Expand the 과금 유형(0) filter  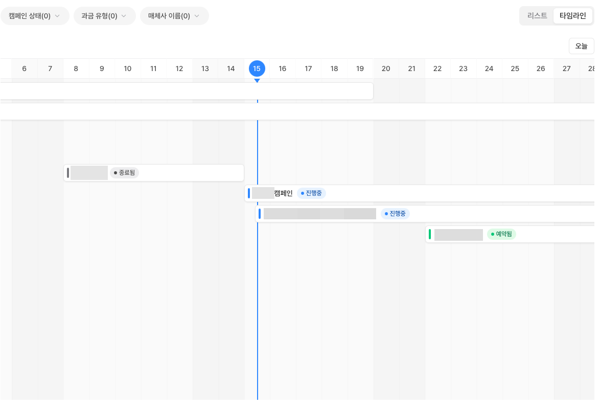click(104, 16)
